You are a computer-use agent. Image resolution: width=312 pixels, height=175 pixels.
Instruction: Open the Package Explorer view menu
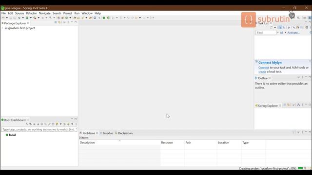click(x=68, y=22)
